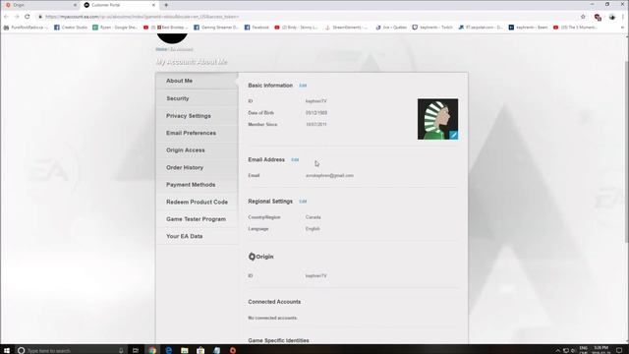Open Chrome profile avatar icon
Image resolution: width=629 pixels, height=354 pixels.
point(612,17)
